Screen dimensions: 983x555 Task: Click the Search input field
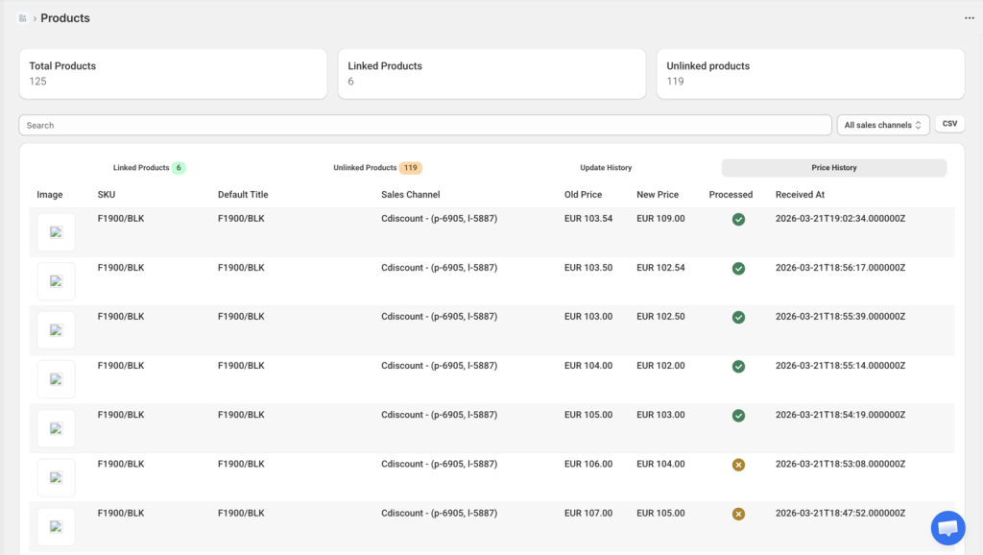(x=424, y=125)
